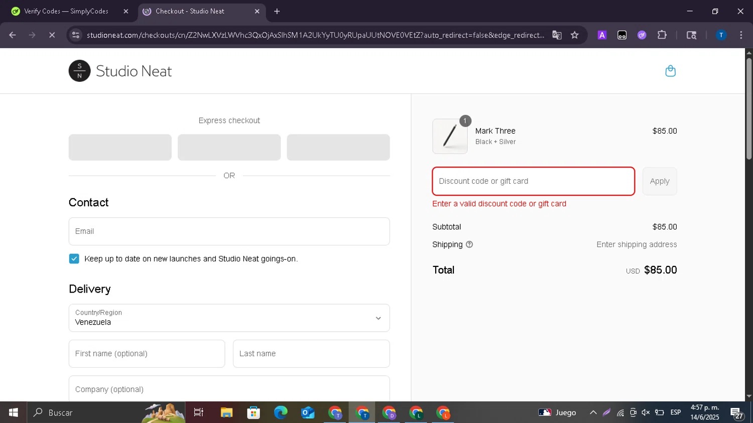753x423 pixels.
Task: Open the shopping bag cart icon
Action: click(x=670, y=71)
